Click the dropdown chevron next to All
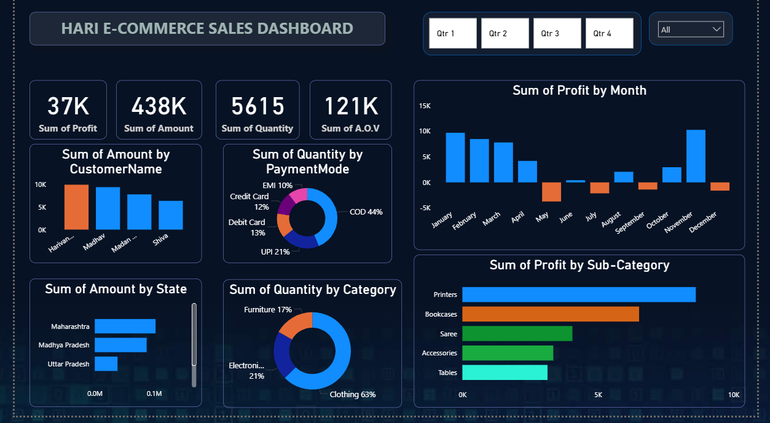This screenshot has height=423, width=770. coord(715,29)
